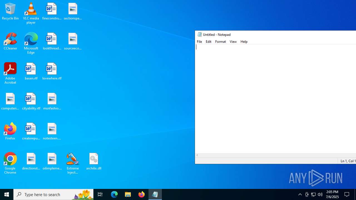The height and width of the screenshot is (200, 356).
Task: Select the VLC media player shortcut
Action: coord(31,13)
